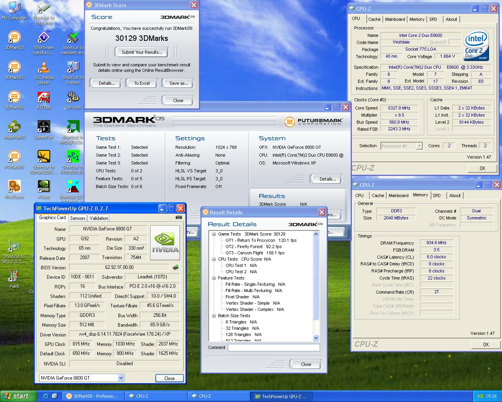The width and height of the screenshot is (502, 402).
Task: Open the cpuz.exe shortcut icon
Action: tap(44, 13)
